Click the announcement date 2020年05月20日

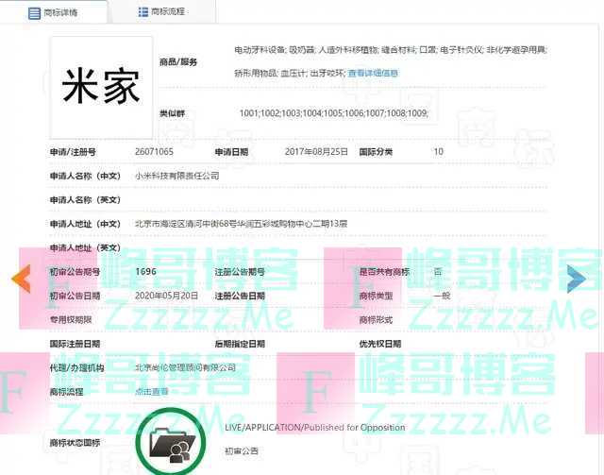click(166, 295)
